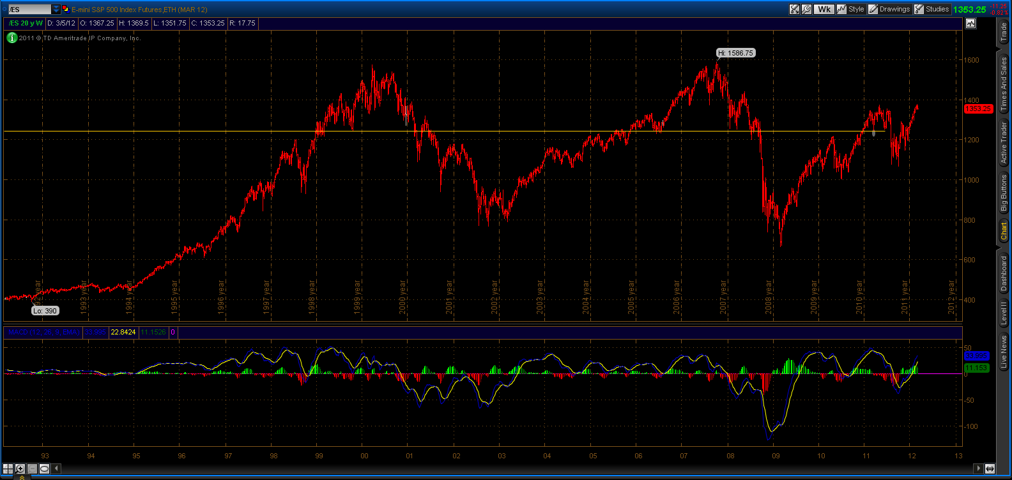This screenshot has height=480, width=1012.
Task: Switch to the Dashboard side tab
Action: [1004, 273]
